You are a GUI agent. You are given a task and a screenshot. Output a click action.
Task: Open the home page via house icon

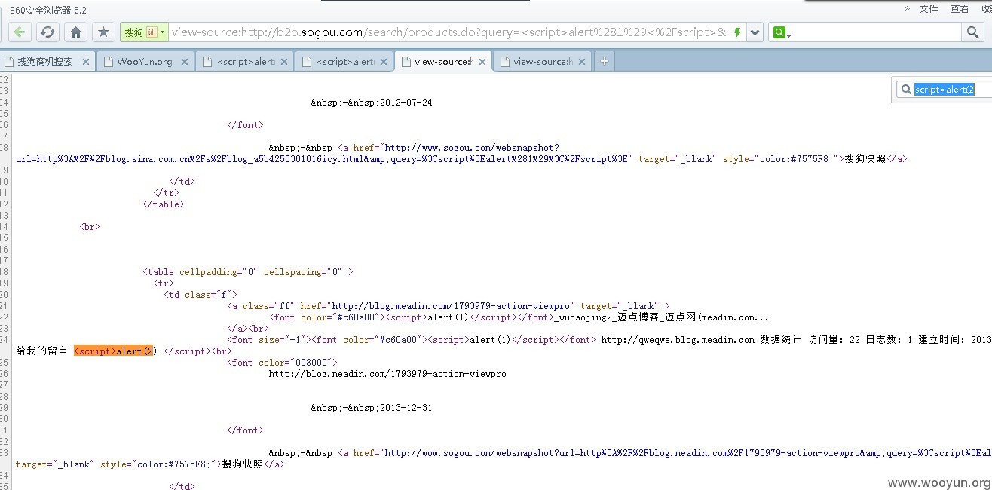click(75, 32)
